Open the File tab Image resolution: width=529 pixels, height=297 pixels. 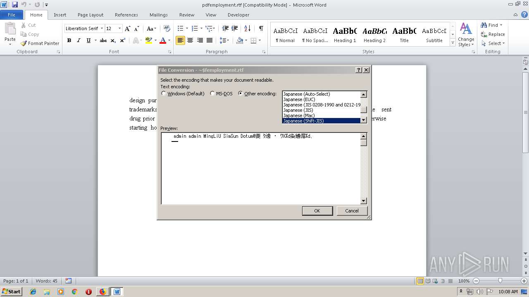pos(12,15)
